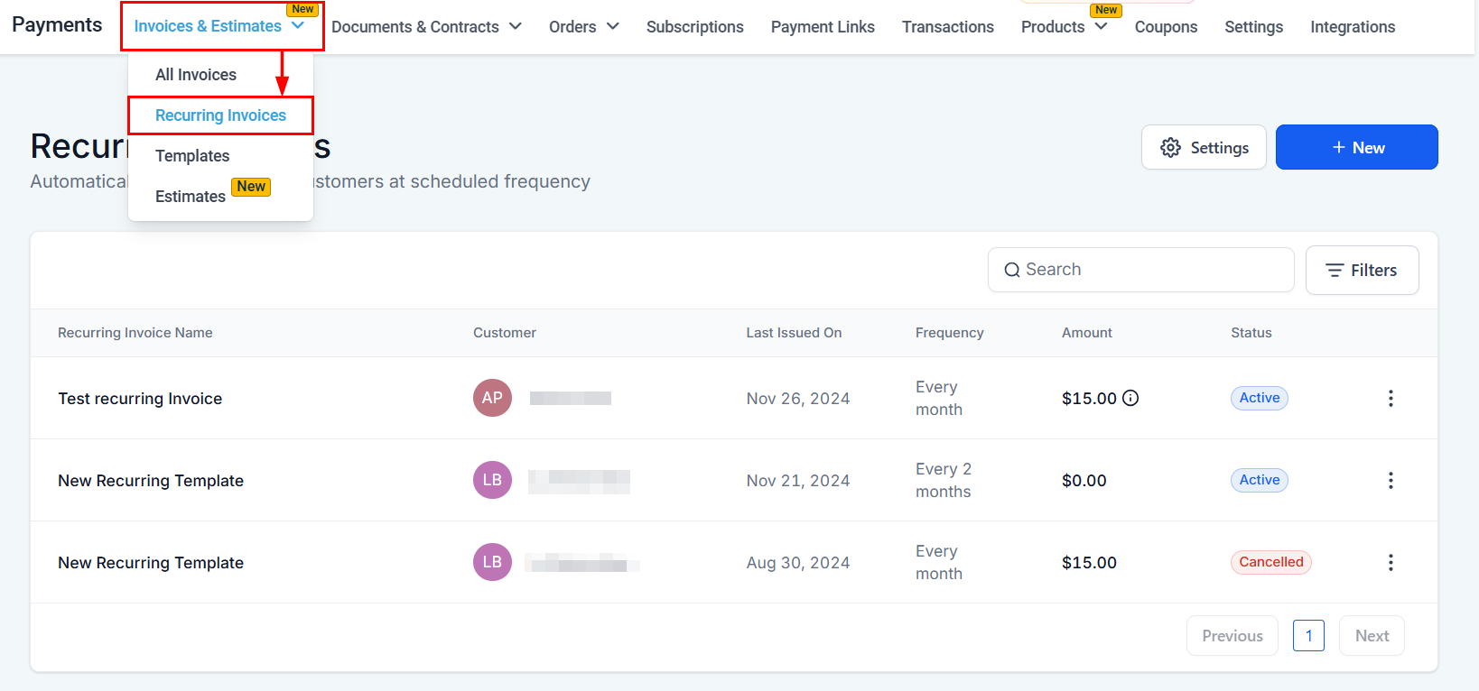Image resolution: width=1479 pixels, height=691 pixels.
Task: Click Every 2 months frequency cell
Action: tap(944, 480)
